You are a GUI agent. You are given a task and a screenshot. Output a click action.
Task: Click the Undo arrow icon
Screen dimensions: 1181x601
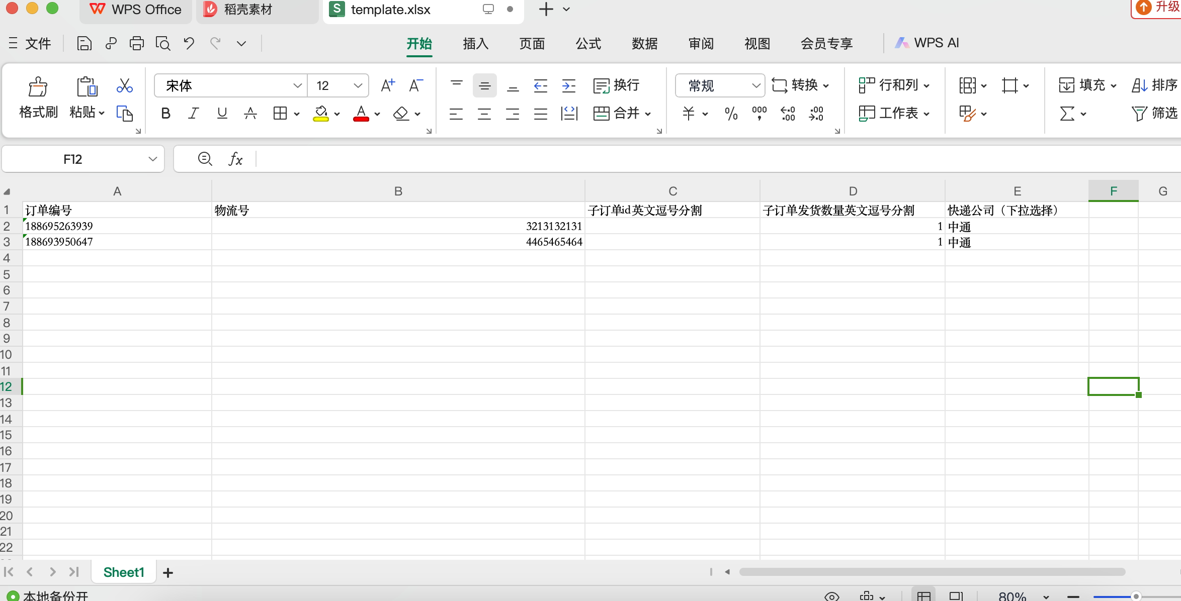[x=189, y=44]
